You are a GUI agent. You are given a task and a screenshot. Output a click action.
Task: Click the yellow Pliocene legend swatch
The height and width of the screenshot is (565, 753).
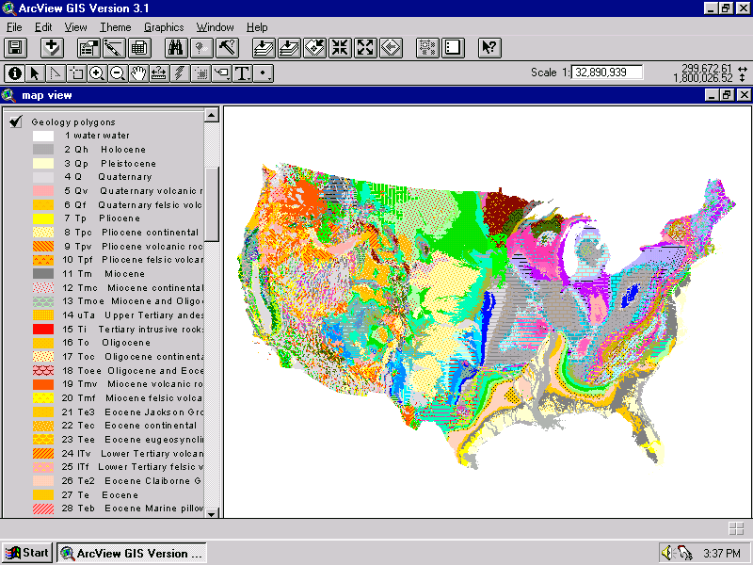(43, 218)
